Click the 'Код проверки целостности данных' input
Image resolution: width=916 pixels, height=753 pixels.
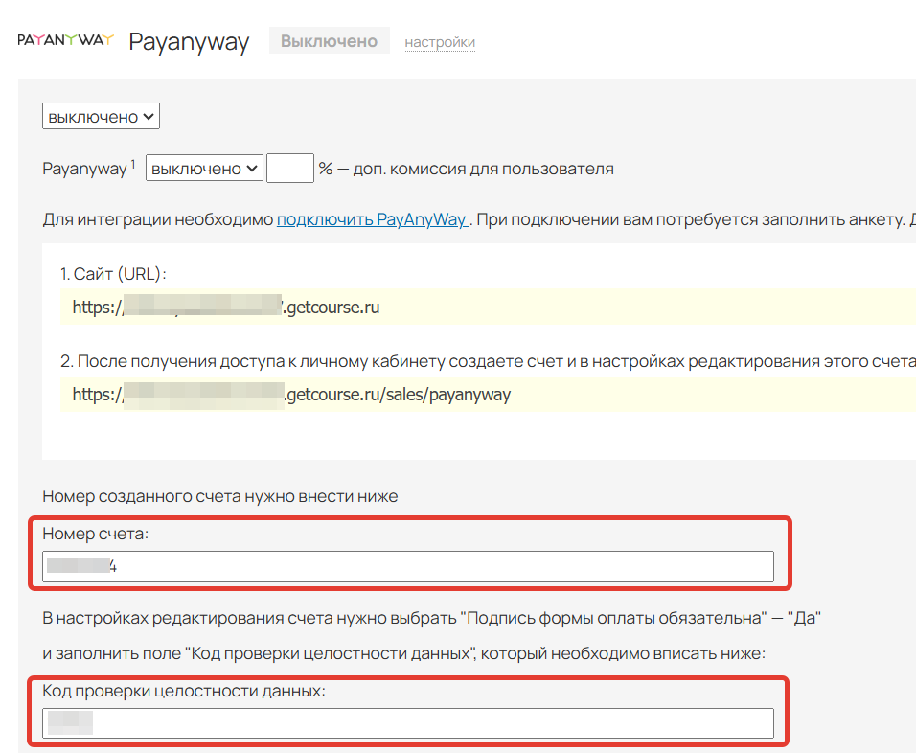[408, 723]
